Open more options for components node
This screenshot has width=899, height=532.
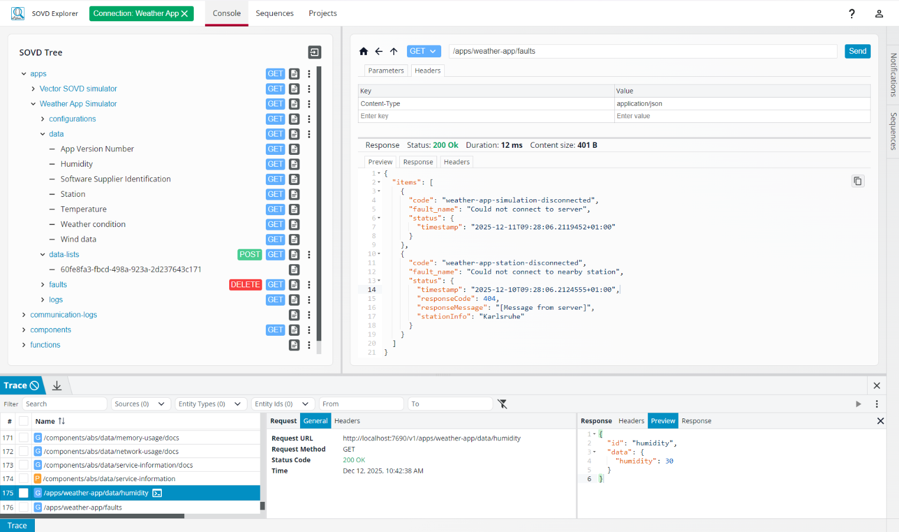click(x=309, y=330)
